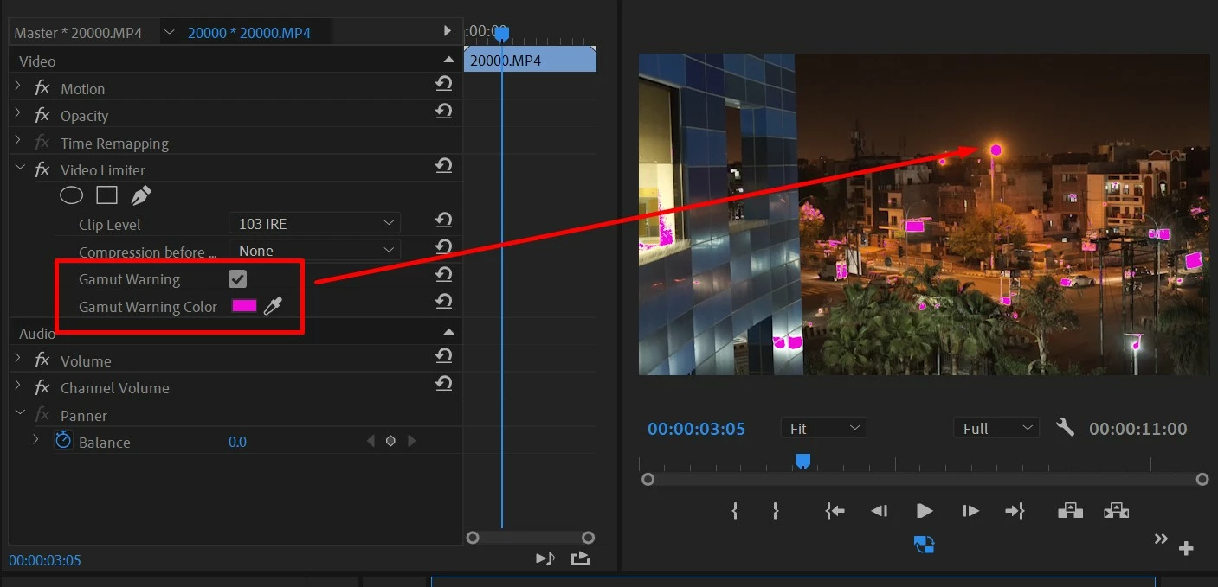Mark In point in Program Monitor
This screenshot has height=587, width=1218.
735,511
